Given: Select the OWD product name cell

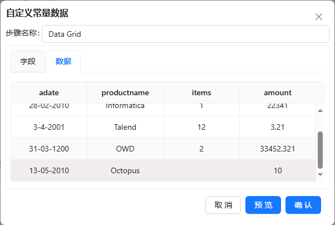Looking at the screenshot, I should [125, 149].
